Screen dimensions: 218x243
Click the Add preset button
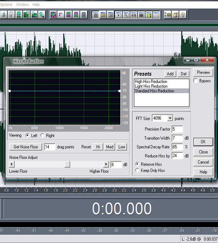tap(170, 74)
